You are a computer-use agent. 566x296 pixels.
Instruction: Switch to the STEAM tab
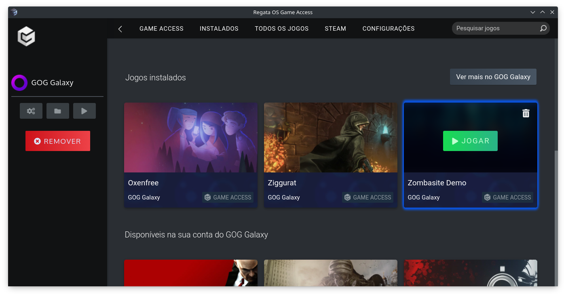click(336, 29)
